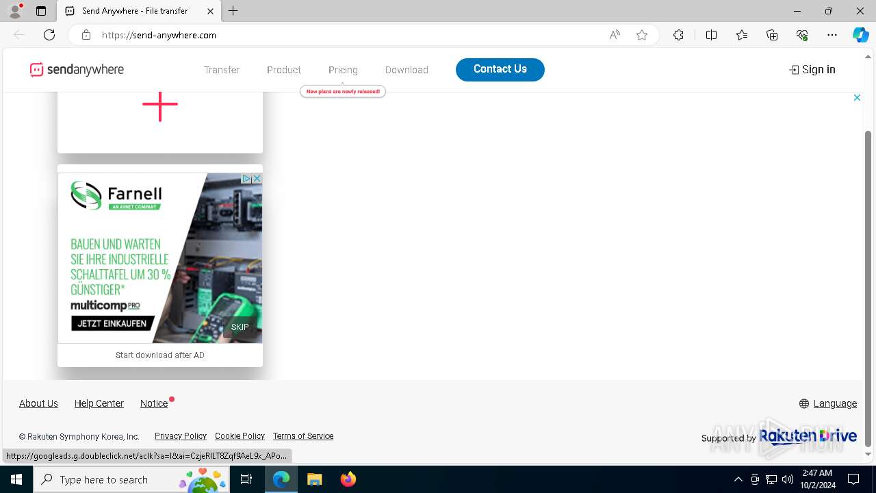Viewport: 876px width, 493px height.
Task: Open Browser essentials heart icon
Action: click(802, 35)
